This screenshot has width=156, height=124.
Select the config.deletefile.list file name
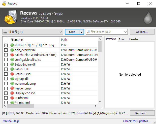point(27,60)
